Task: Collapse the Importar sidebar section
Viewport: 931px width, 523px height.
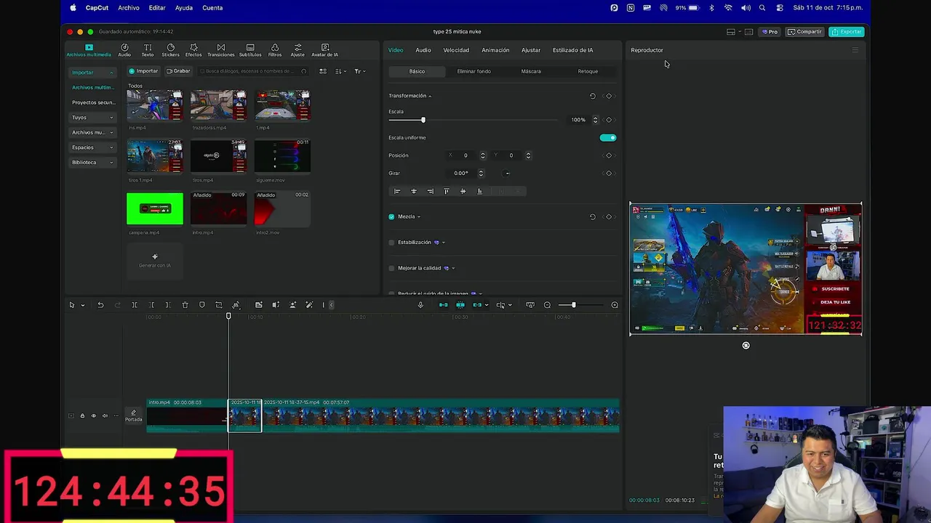Action: tap(93, 73)
